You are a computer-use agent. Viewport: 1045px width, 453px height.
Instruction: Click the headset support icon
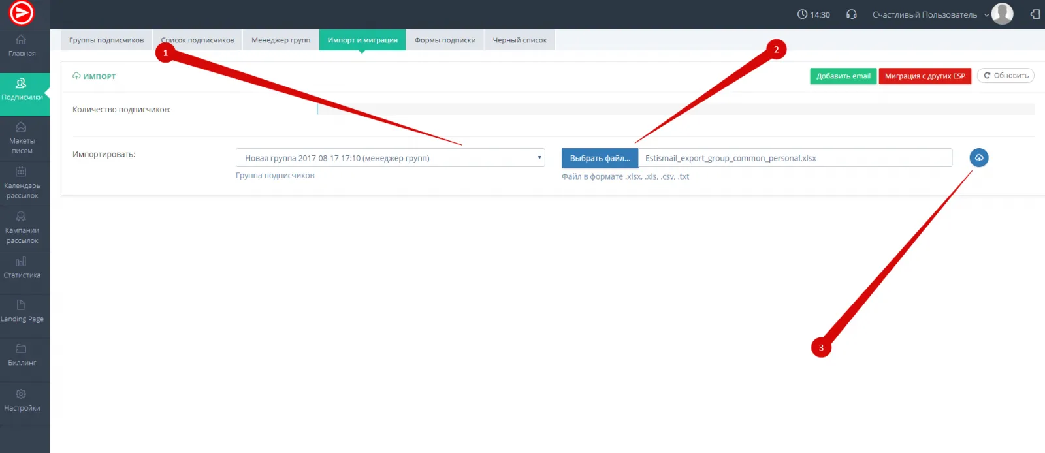point(851,14)
